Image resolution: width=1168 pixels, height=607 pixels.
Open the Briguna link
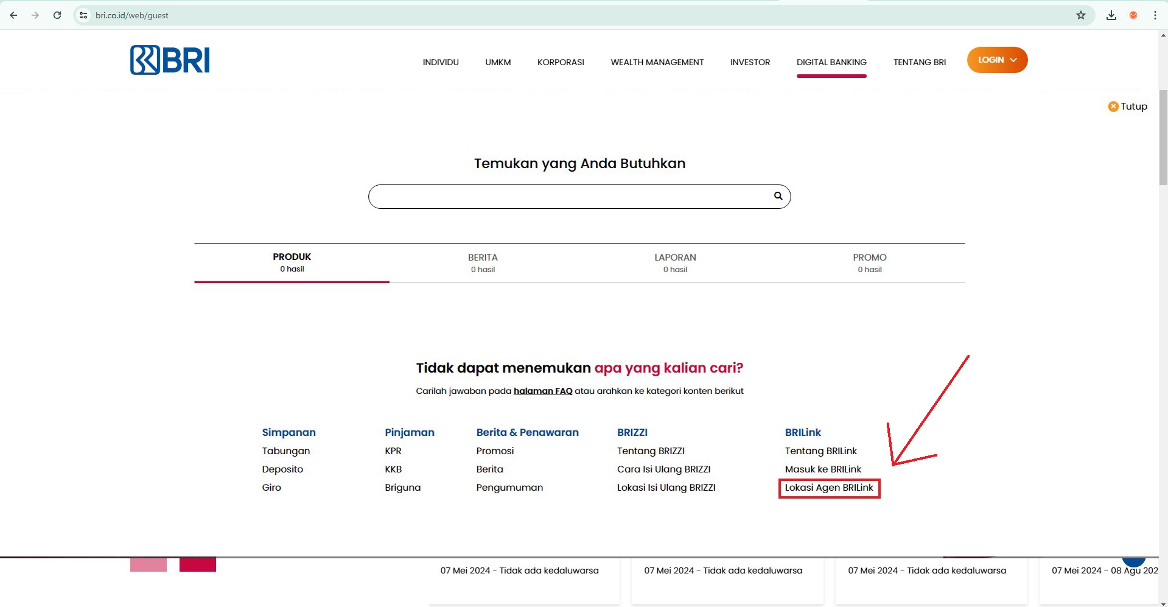pyautogui.click(x=402, y=487)
